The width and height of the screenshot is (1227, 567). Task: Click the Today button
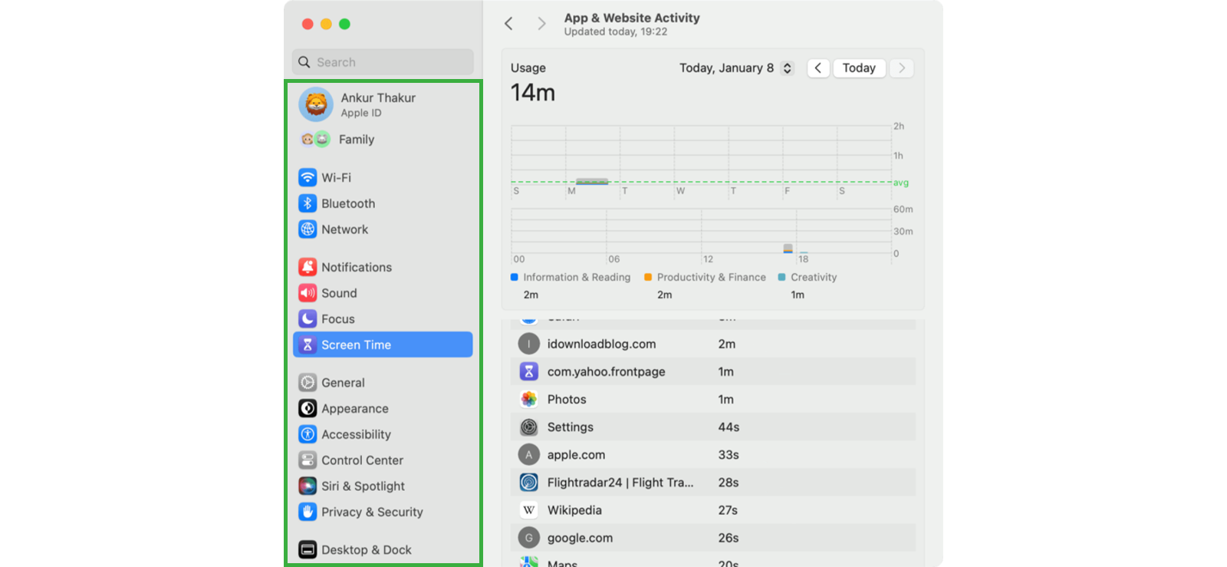tap(859, 68)
